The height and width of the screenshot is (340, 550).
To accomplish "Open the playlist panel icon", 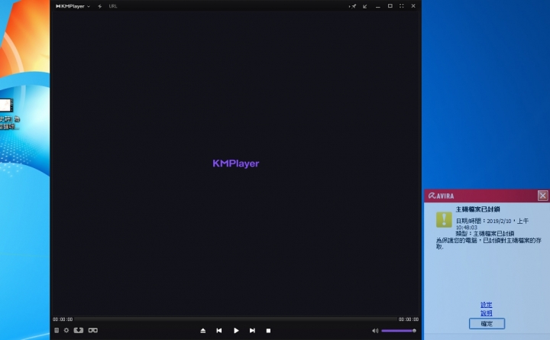I will click(57, 330).
